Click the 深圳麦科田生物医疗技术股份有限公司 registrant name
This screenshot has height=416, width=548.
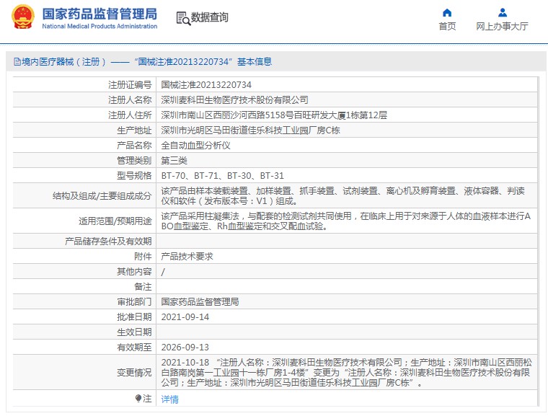[234, 100]
